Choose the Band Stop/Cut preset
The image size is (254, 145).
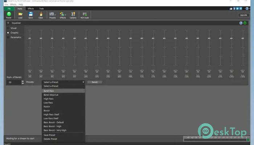[64, 95]
